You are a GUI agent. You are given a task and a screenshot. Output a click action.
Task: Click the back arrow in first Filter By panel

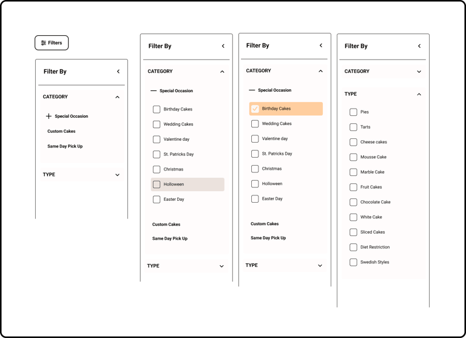118,72
